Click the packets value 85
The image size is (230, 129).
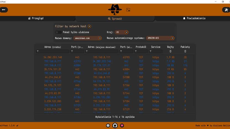pyautogui.click(x=185, y=69)
